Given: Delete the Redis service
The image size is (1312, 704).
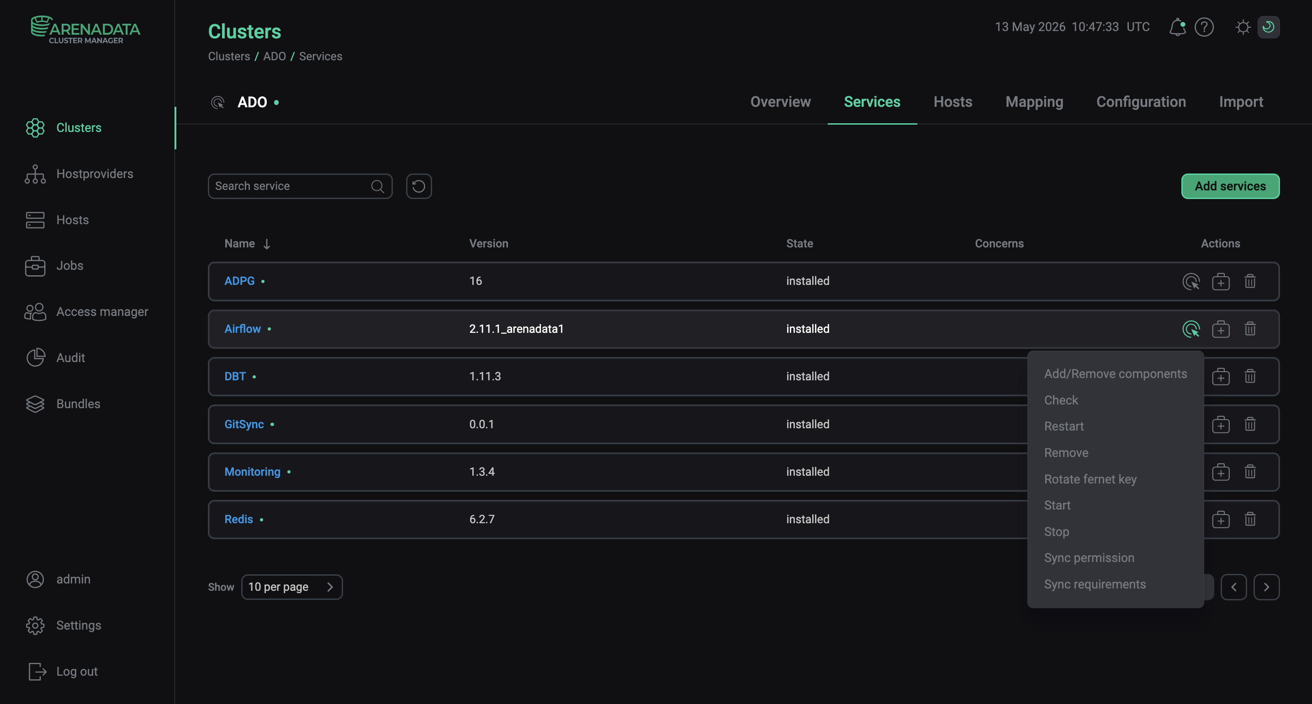Looking at the screenshot, I should pos(1250,519).
